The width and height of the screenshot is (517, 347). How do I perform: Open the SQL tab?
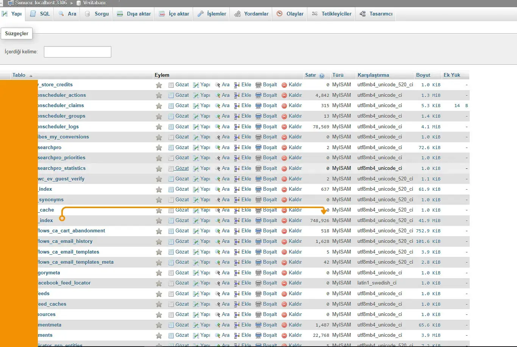pos(40,14)
